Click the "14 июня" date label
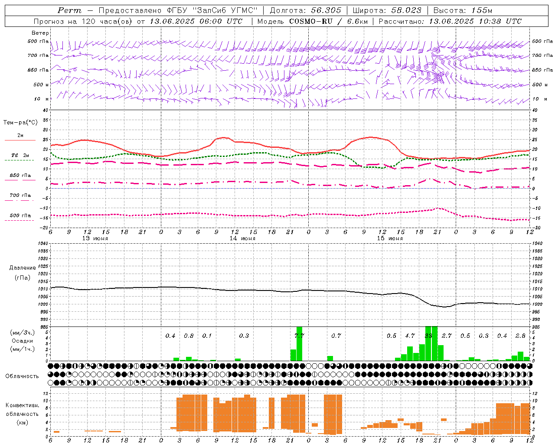The height and width of the screenshot is (444, 555). click(x=242, y=238)
